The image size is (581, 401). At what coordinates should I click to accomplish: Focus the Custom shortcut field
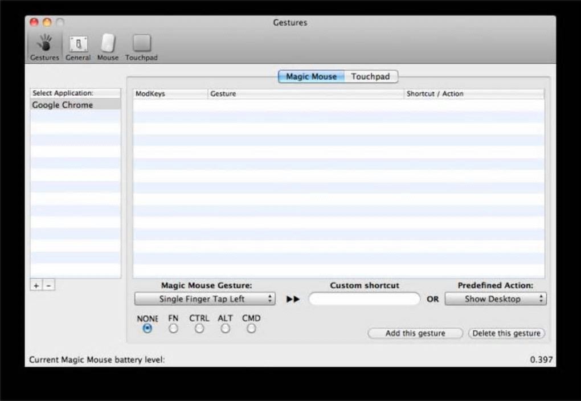point(364,299)
